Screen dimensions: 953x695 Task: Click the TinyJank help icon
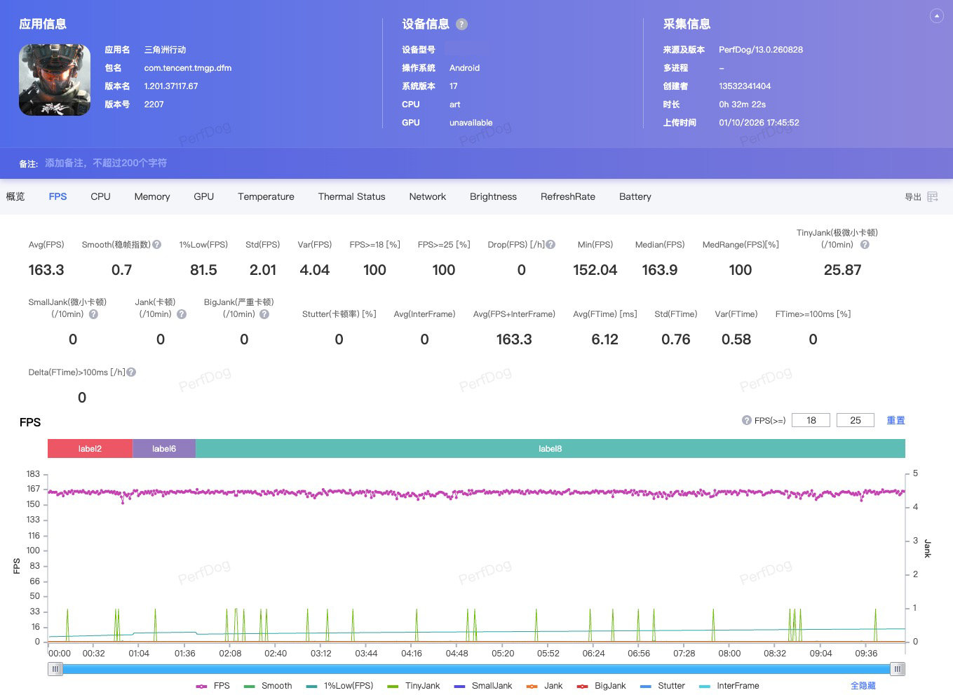click(865, 245)
